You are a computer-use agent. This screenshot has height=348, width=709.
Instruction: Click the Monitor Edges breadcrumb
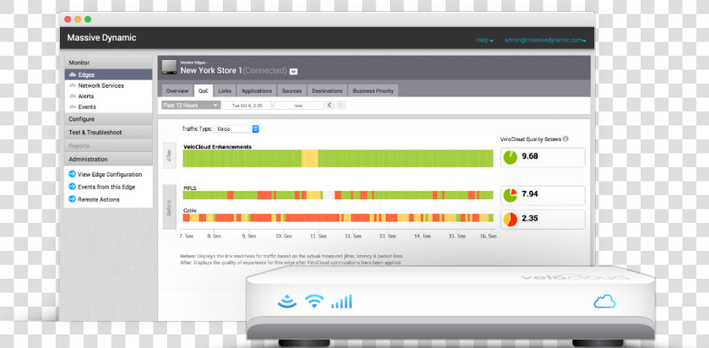click(192, 63)
